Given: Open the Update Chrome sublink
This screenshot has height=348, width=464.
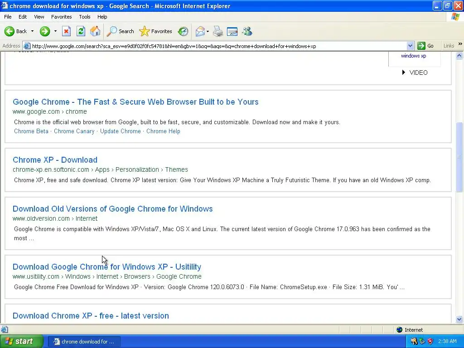Looking at the screenshot, I should (120, 131).
